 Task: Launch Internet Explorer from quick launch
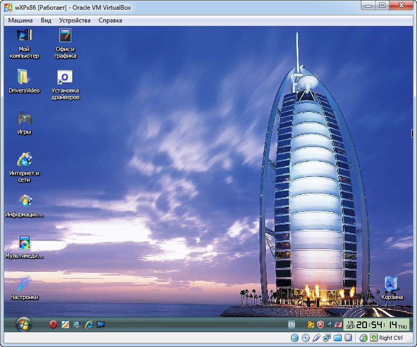pos(89,325)
